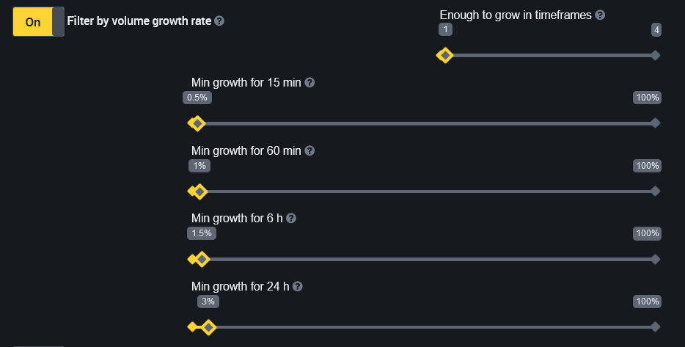
Task: Click the 15 min growth slider handle
Action: click(x=197, y=123)
